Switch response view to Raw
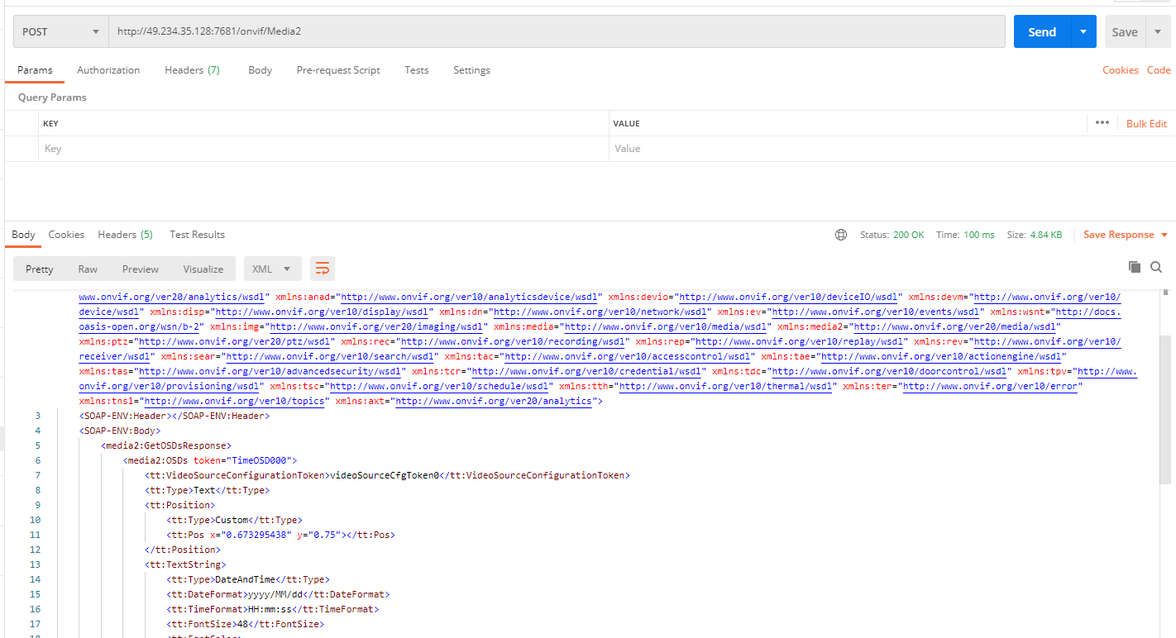Image resolution: width=1176 pixels, height=638 pixels. pyautogui.click(x=88, y=269)
